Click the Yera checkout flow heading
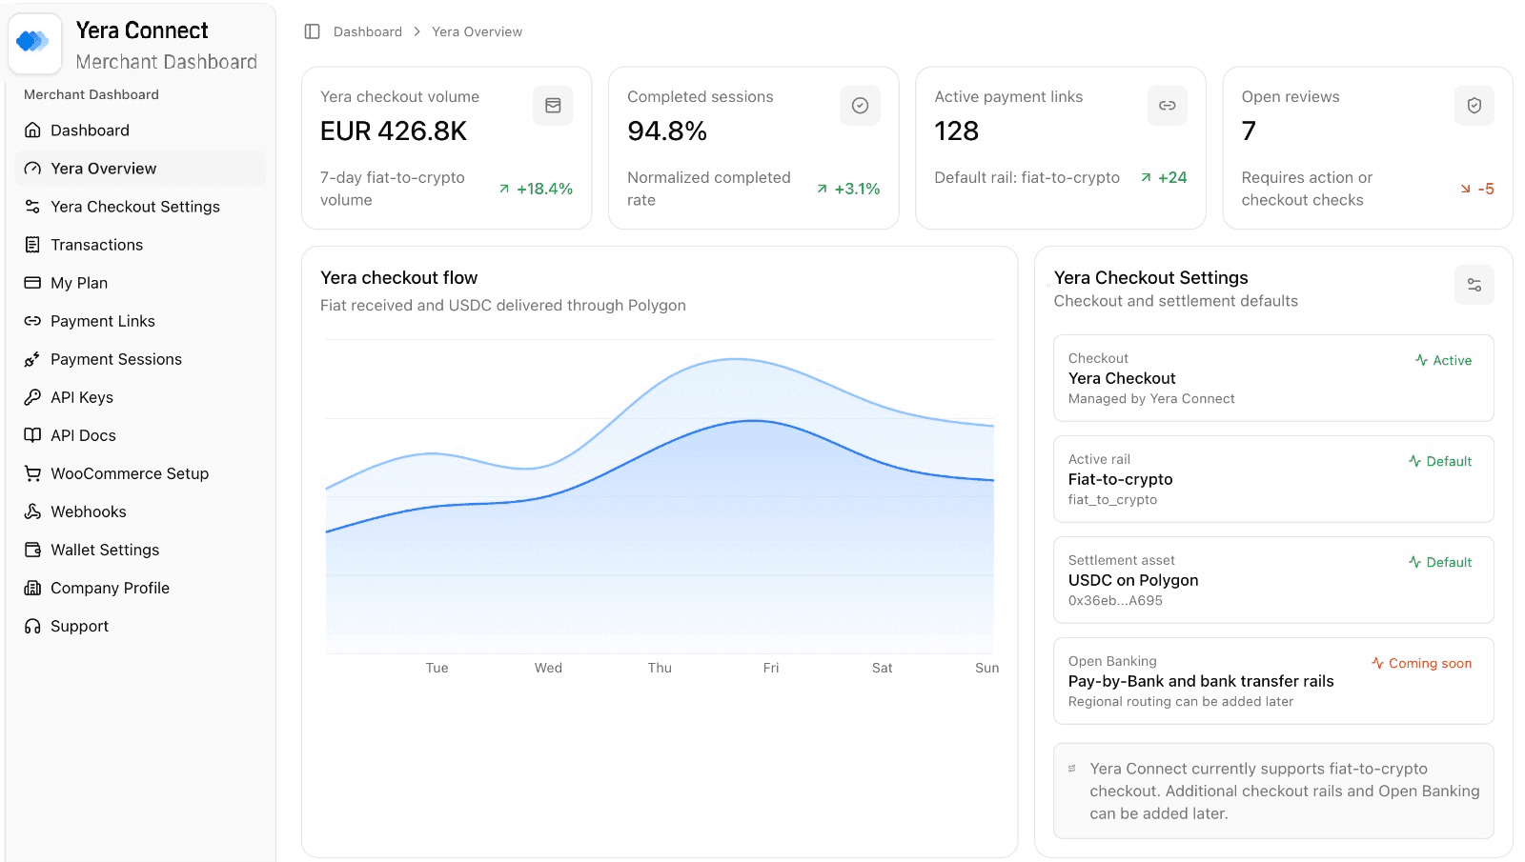This screenshot has width=1525, height=862. point(398,278)
